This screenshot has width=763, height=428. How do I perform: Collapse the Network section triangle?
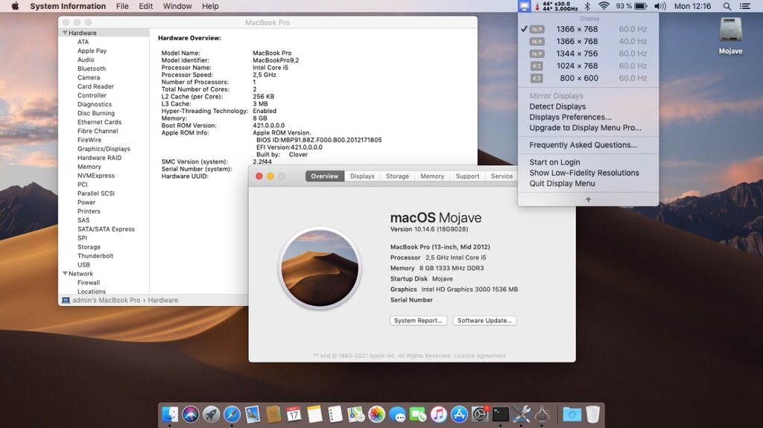[x=65, y=273]
